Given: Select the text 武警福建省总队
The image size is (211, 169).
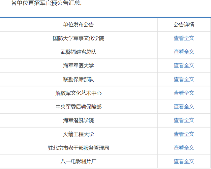Looking at the screenshot, I should coord(78,52).
